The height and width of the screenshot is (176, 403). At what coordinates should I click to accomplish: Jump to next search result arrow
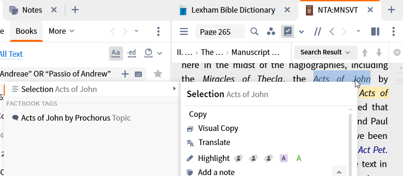pyautogui.click(x=379, y=53)
